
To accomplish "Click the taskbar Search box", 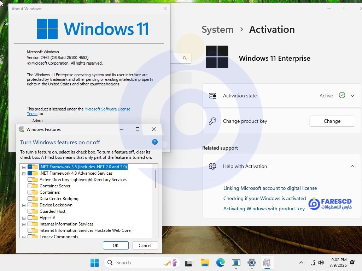I will click(142, 263).
